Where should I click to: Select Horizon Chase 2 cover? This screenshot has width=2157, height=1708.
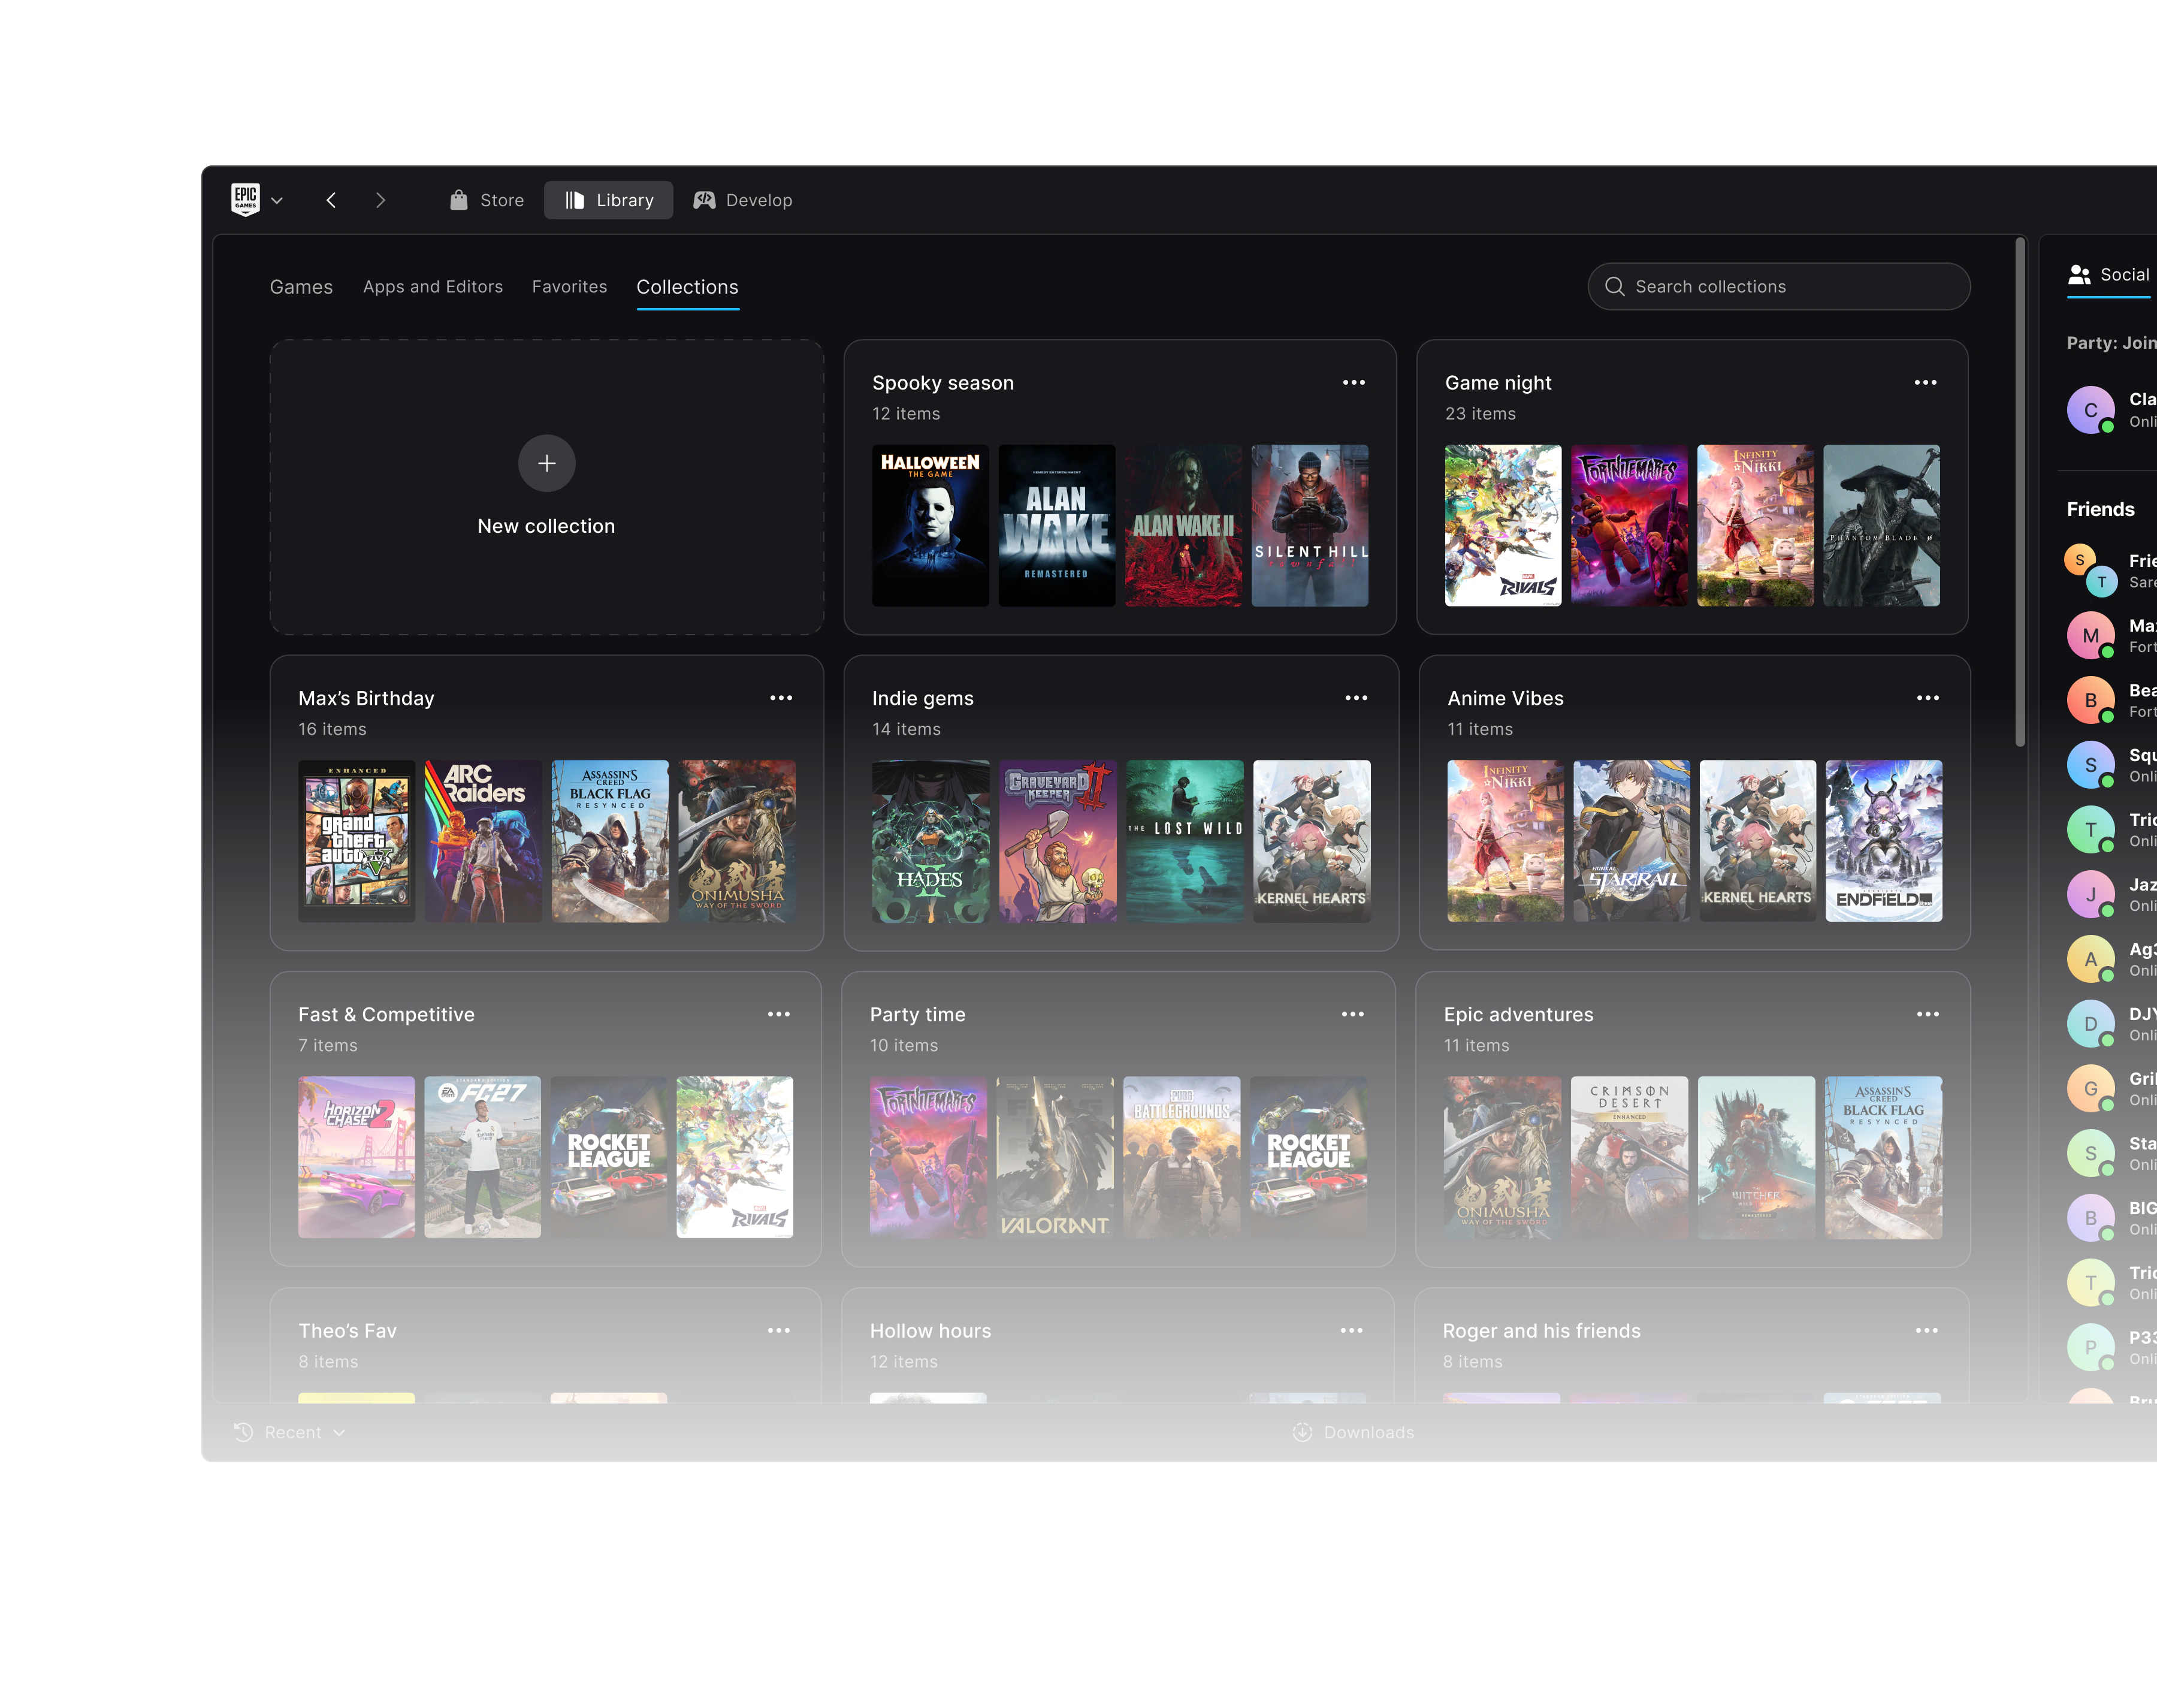tap(357, 1157)
